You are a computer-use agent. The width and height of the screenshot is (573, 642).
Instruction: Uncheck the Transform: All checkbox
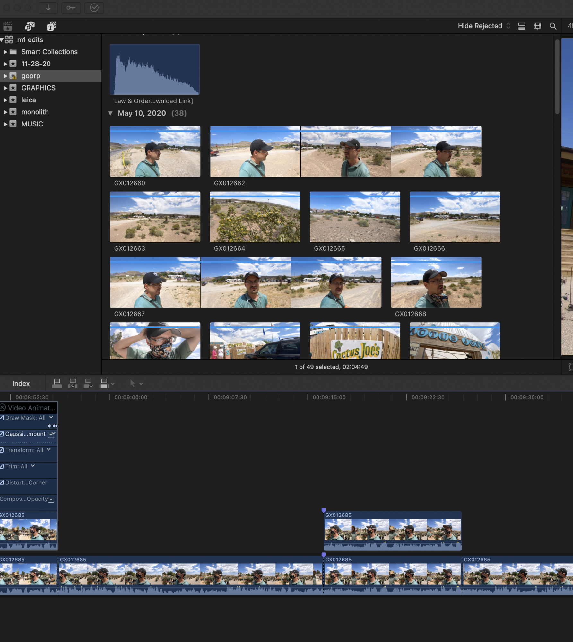pos(2,450)
